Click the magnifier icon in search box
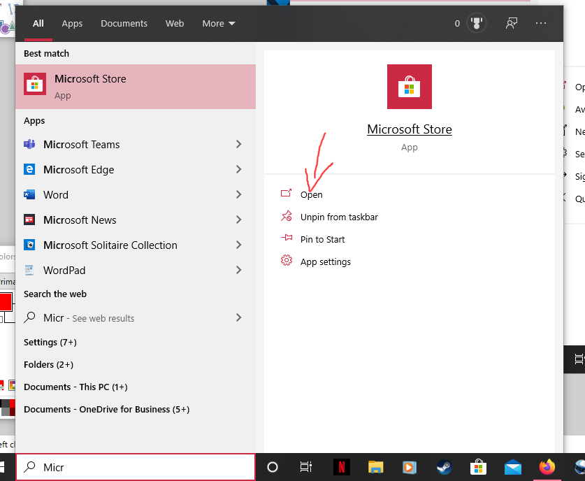This screenshot has height=481, width=585. 29,466
